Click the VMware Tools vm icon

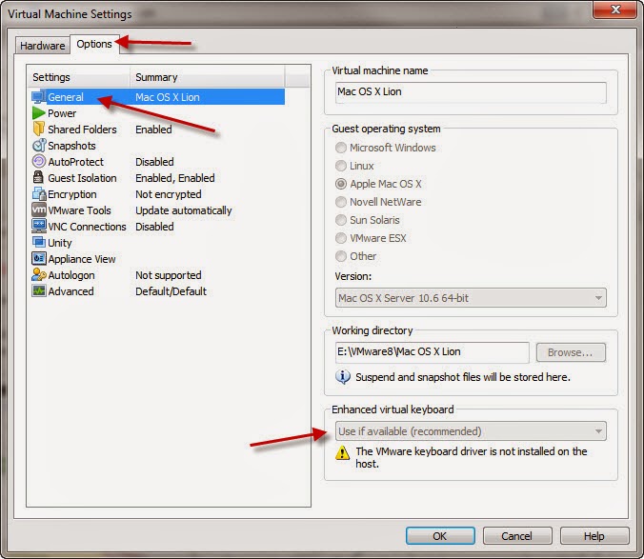point(39,210)
